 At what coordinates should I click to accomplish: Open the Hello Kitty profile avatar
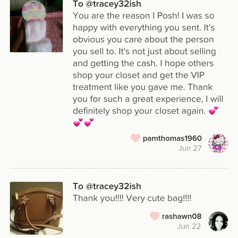pos(218,143)
